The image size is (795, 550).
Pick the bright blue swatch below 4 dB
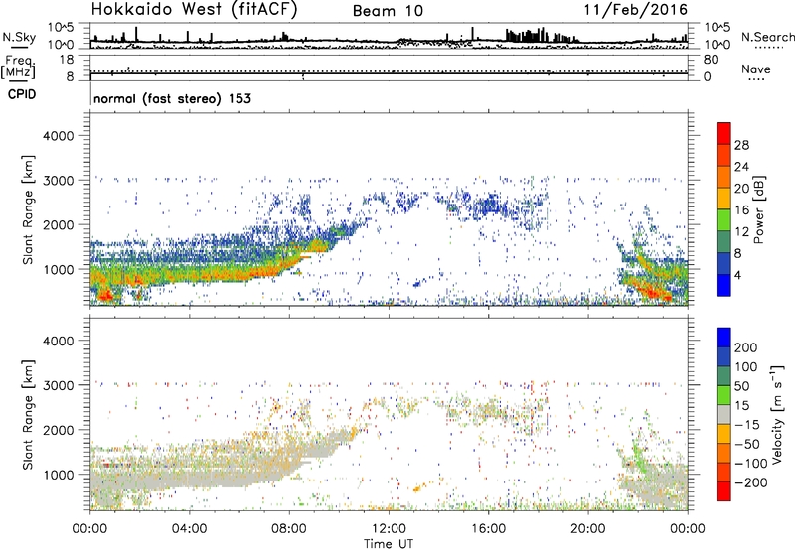coord(724,285)
